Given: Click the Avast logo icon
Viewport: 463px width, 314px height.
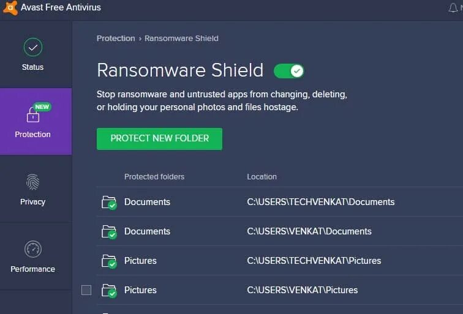Looking at the screenshot, I should tap(10, 8).
